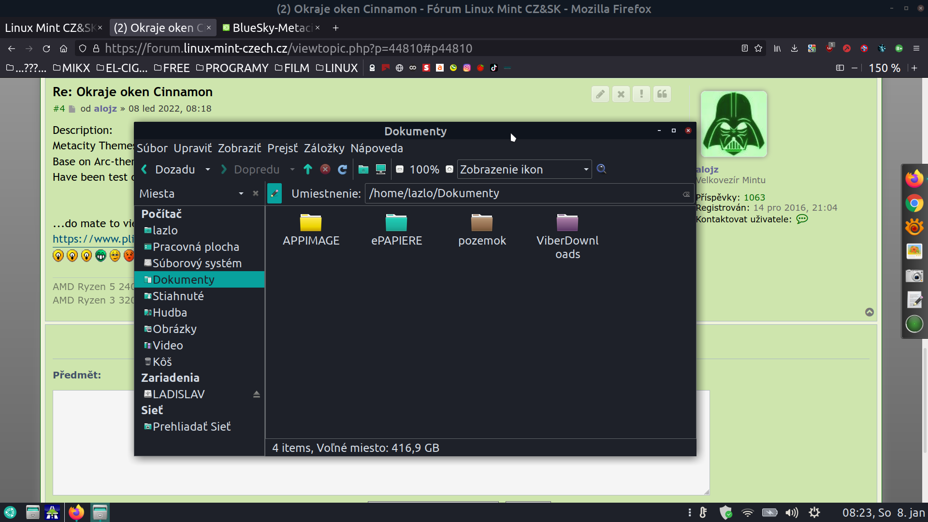The image size is (928, 522).
Task: Click the up-arrow parent folder icon
Action: 308,169
